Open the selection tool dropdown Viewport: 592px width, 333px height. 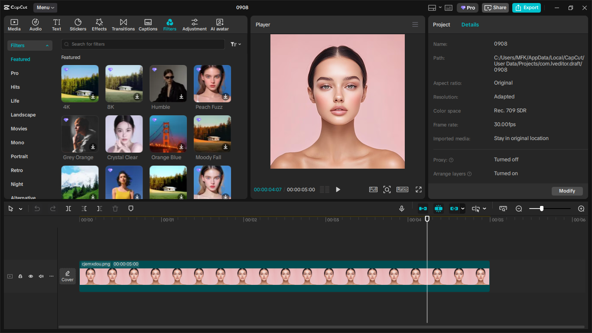pyautogui.click(x=20, y=209)
